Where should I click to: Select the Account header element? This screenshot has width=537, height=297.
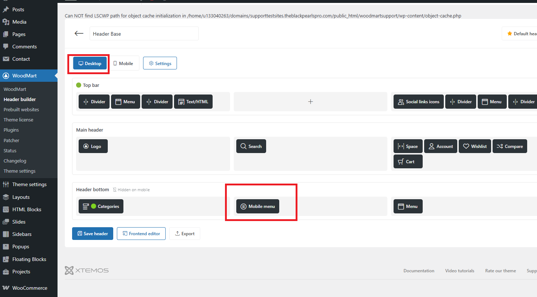441,146
